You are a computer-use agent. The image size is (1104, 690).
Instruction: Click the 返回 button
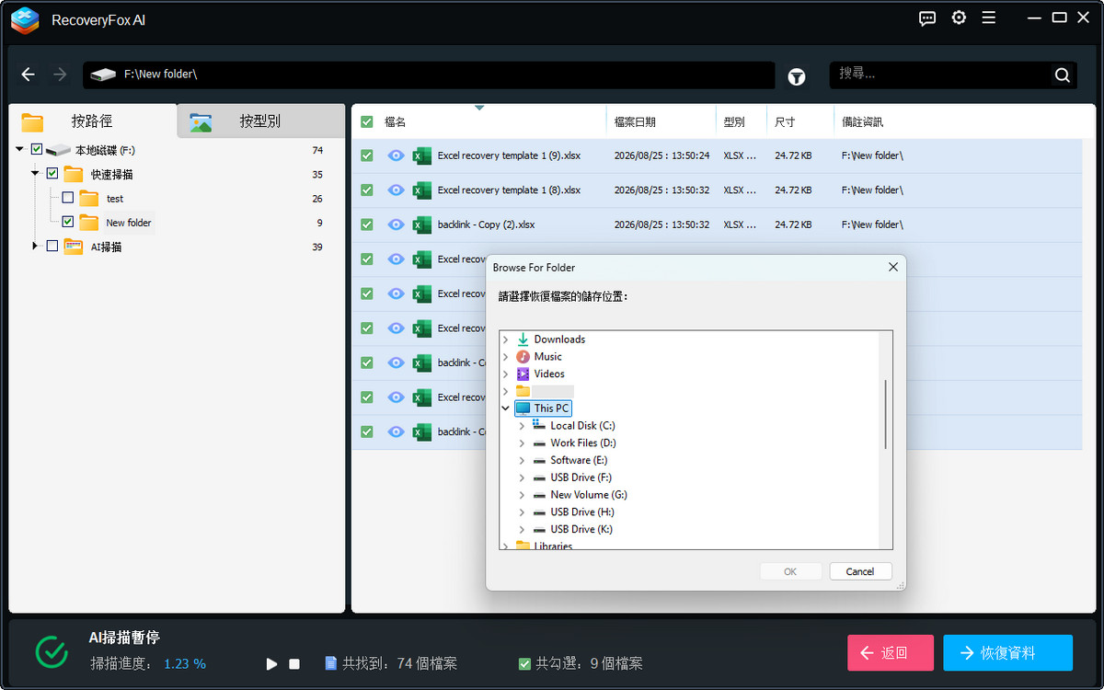891,652
